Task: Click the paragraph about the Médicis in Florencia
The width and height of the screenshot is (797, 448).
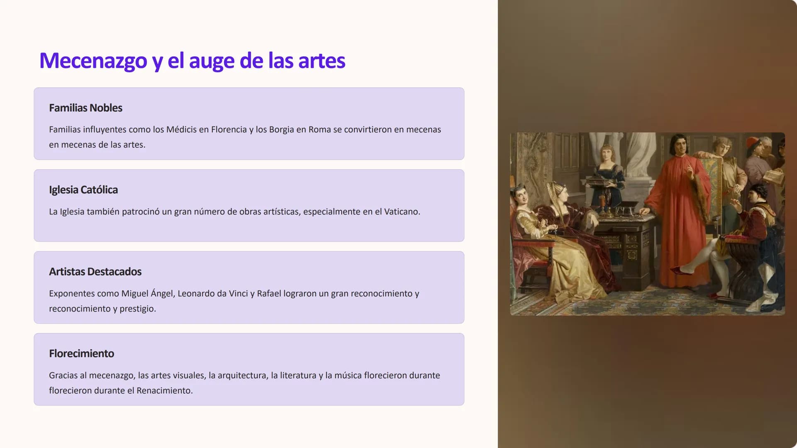Action: tap(245, 137)
